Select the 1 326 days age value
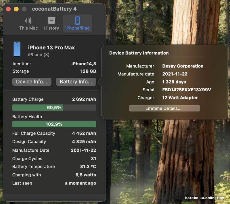230x204 pixels. tap(174, 82)
